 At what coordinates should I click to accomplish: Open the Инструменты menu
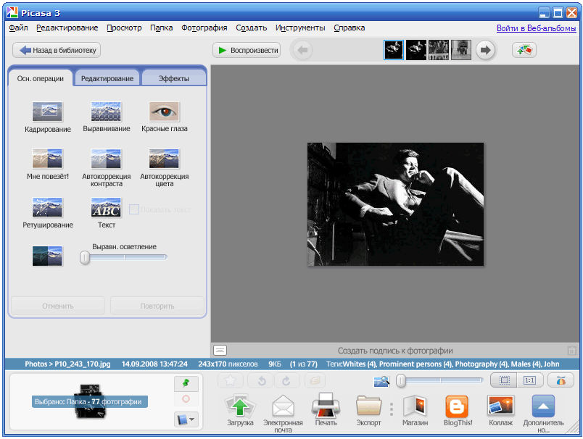point(300,28)
